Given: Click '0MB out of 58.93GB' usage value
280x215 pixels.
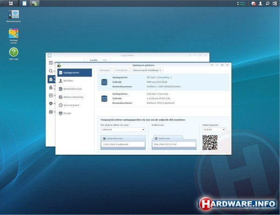Looking at the screenshot, I should [x=157, y=82].
